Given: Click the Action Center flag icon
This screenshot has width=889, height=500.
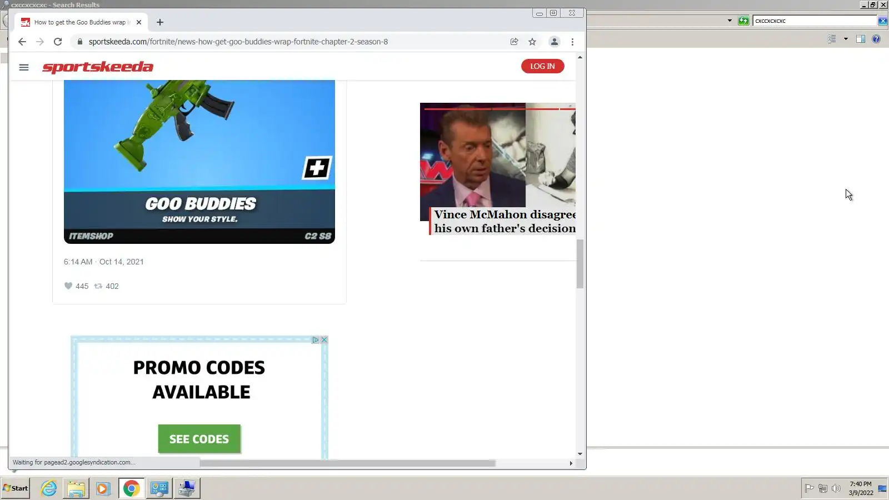Looking at the screenshot, I should click(810, 488).
